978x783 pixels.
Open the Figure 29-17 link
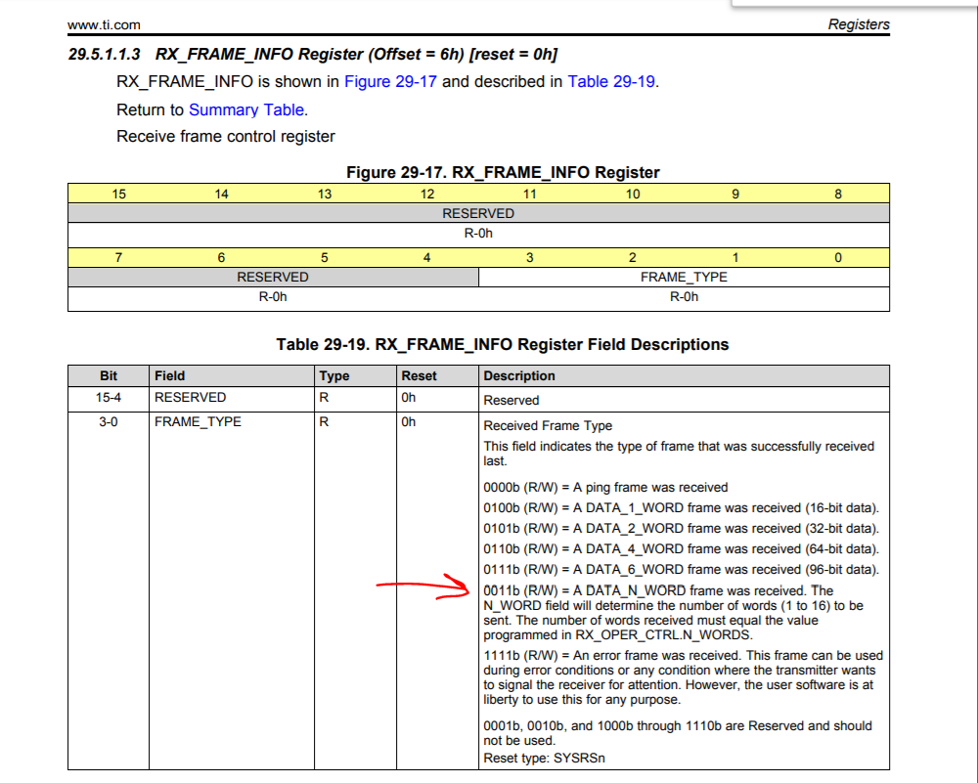(x=390, y=82)
